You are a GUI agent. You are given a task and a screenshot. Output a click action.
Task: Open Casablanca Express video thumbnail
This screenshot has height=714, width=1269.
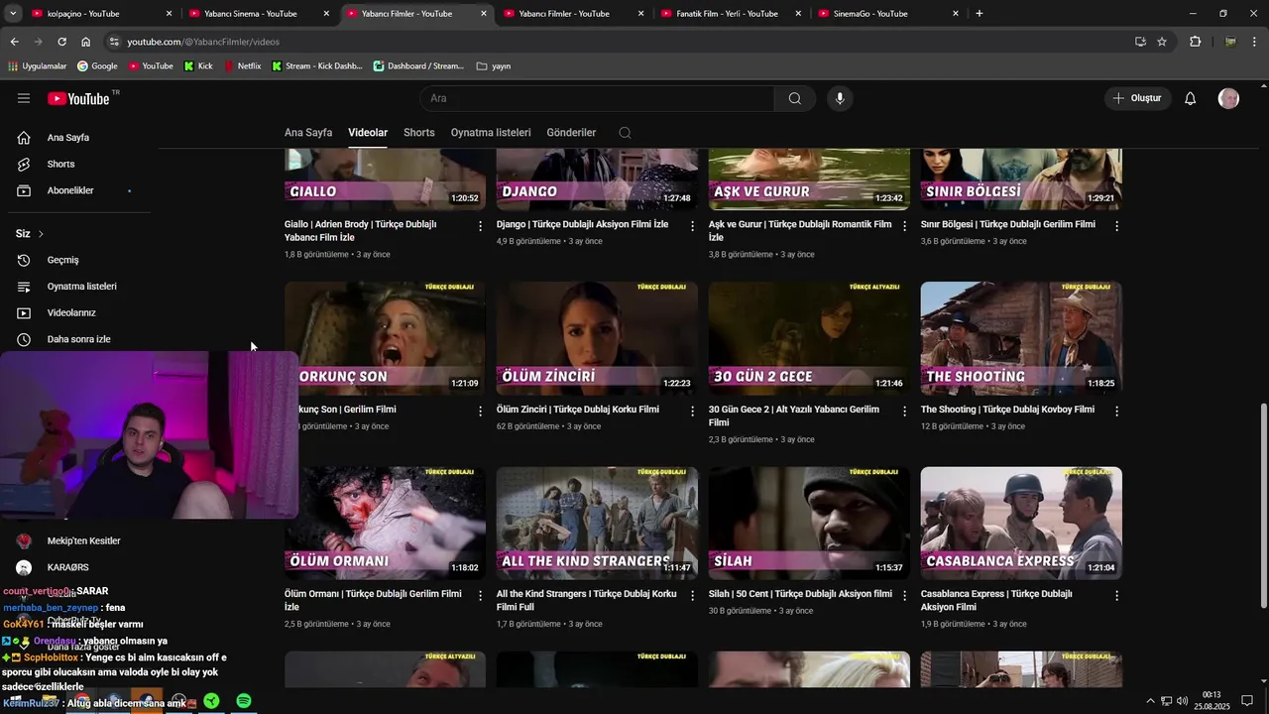1021,524
